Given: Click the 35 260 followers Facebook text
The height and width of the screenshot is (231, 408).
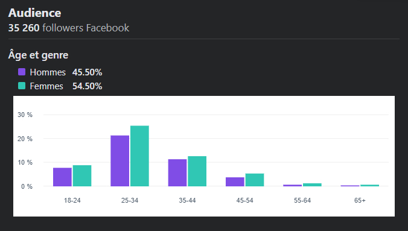Looking at the screenshot, I should 69,28.
